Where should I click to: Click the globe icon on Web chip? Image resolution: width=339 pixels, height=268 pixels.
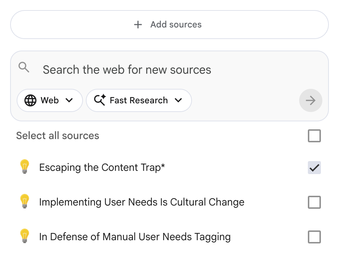(x=30, y=100)
